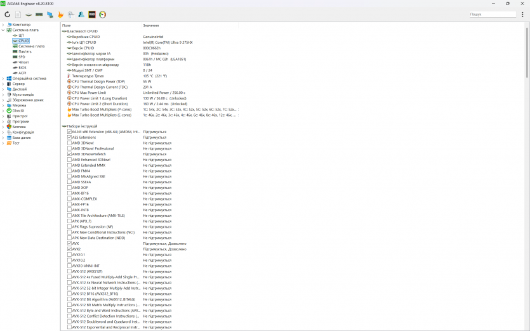Click the Refresh toolbar icon
The image size is (530, 331).
click(8, 14)
